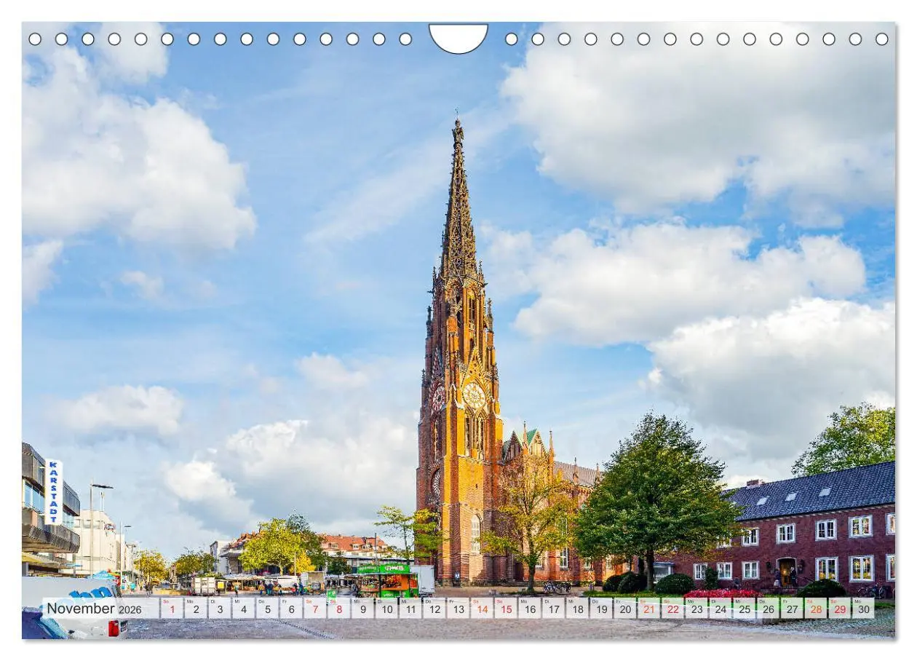
Task: Select calendar day 24
Action: [720, 609]
